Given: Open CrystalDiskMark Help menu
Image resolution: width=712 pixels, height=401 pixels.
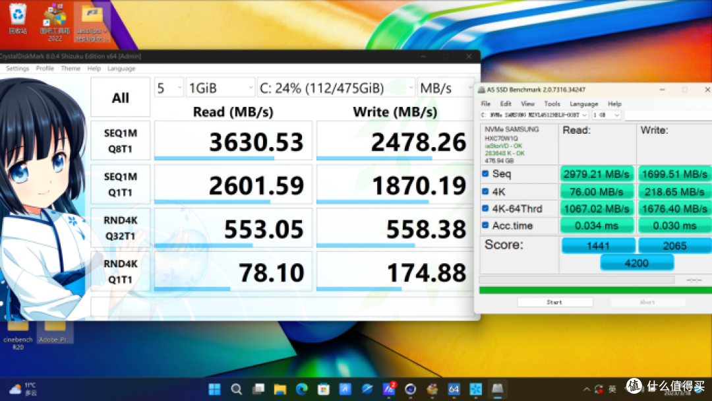Looking at the screenshot, I should coord(94,69).
